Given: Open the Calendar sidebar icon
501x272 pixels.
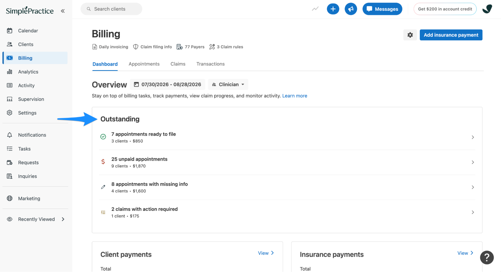Looking at the screenshot, I should click(10, 31).
